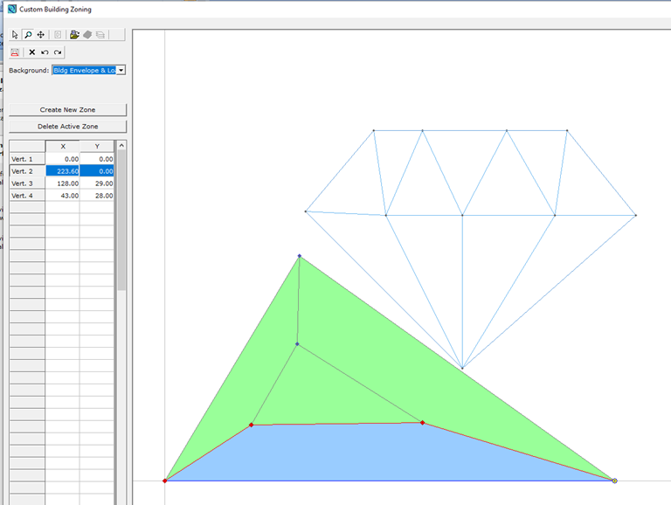Screen dimensions: 671x505
Task: Select the Vert. 1 row header
Action: click(x=27, y=159)
